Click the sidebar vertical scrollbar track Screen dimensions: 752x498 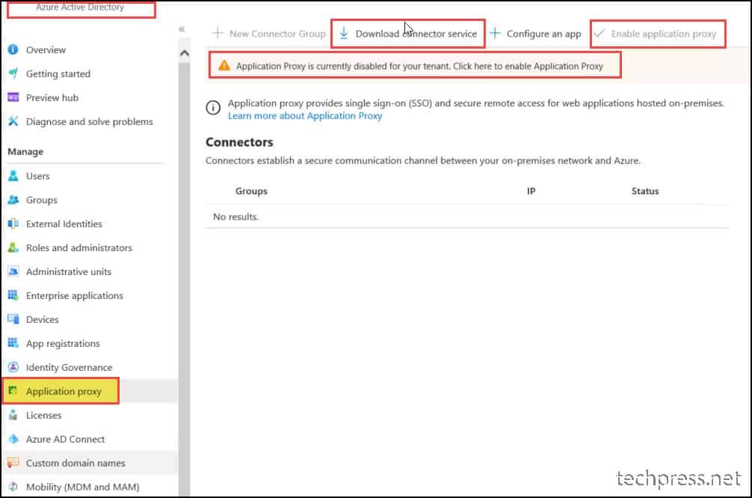pyautogui.click(x=184, y=278)
